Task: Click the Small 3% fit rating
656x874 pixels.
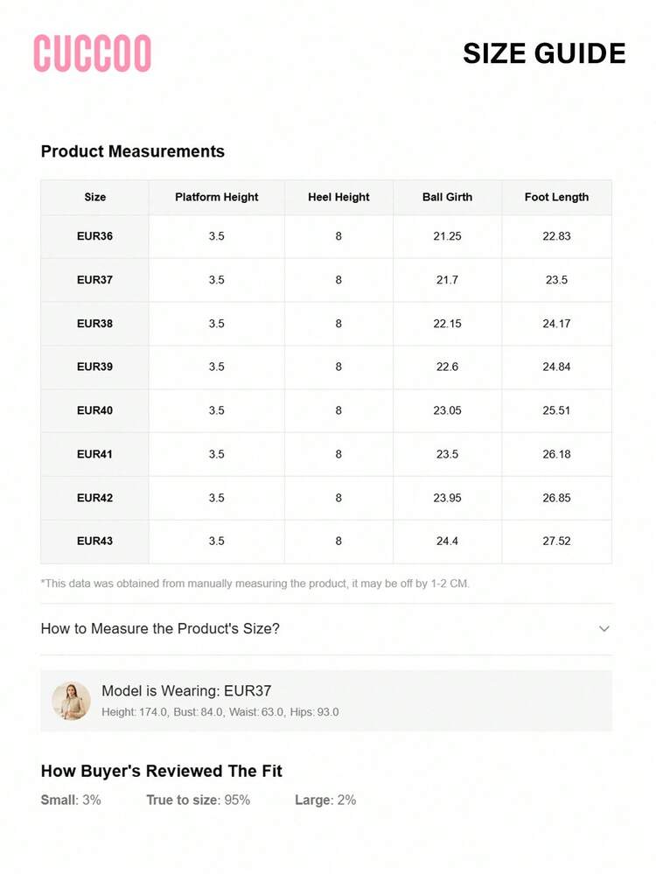Action: [x=71, y=800]
